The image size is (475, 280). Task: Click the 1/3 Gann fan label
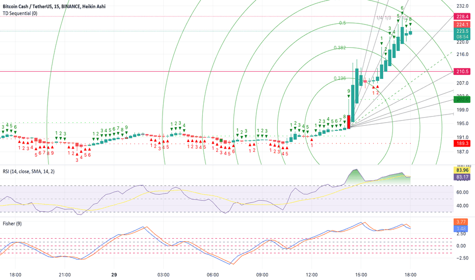click(388, 18)
